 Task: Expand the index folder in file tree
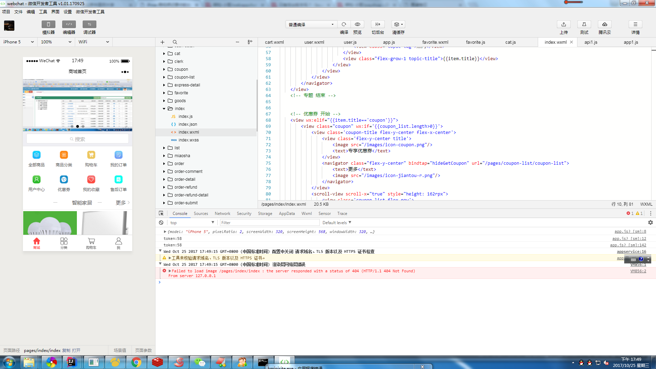pos(164,108)
